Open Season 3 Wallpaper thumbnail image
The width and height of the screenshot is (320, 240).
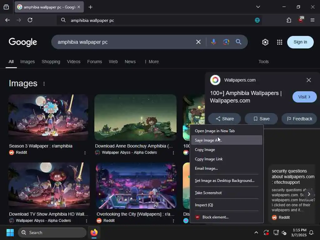48,117
